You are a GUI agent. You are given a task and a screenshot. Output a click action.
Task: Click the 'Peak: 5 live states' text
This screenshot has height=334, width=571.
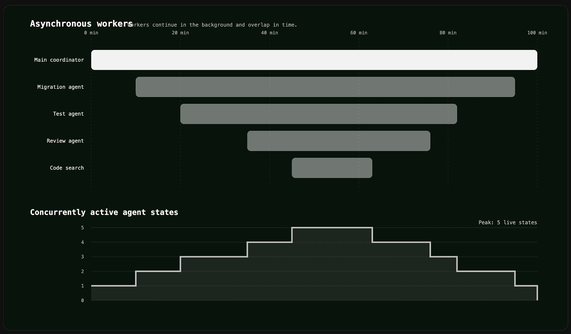point(508,222)
